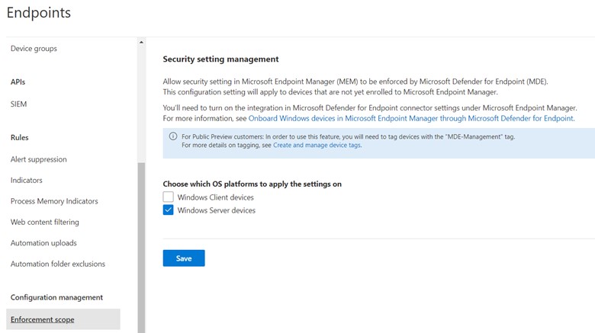Click the Windows Client devices label text
The image size is (595, 333).
[216, 197]
